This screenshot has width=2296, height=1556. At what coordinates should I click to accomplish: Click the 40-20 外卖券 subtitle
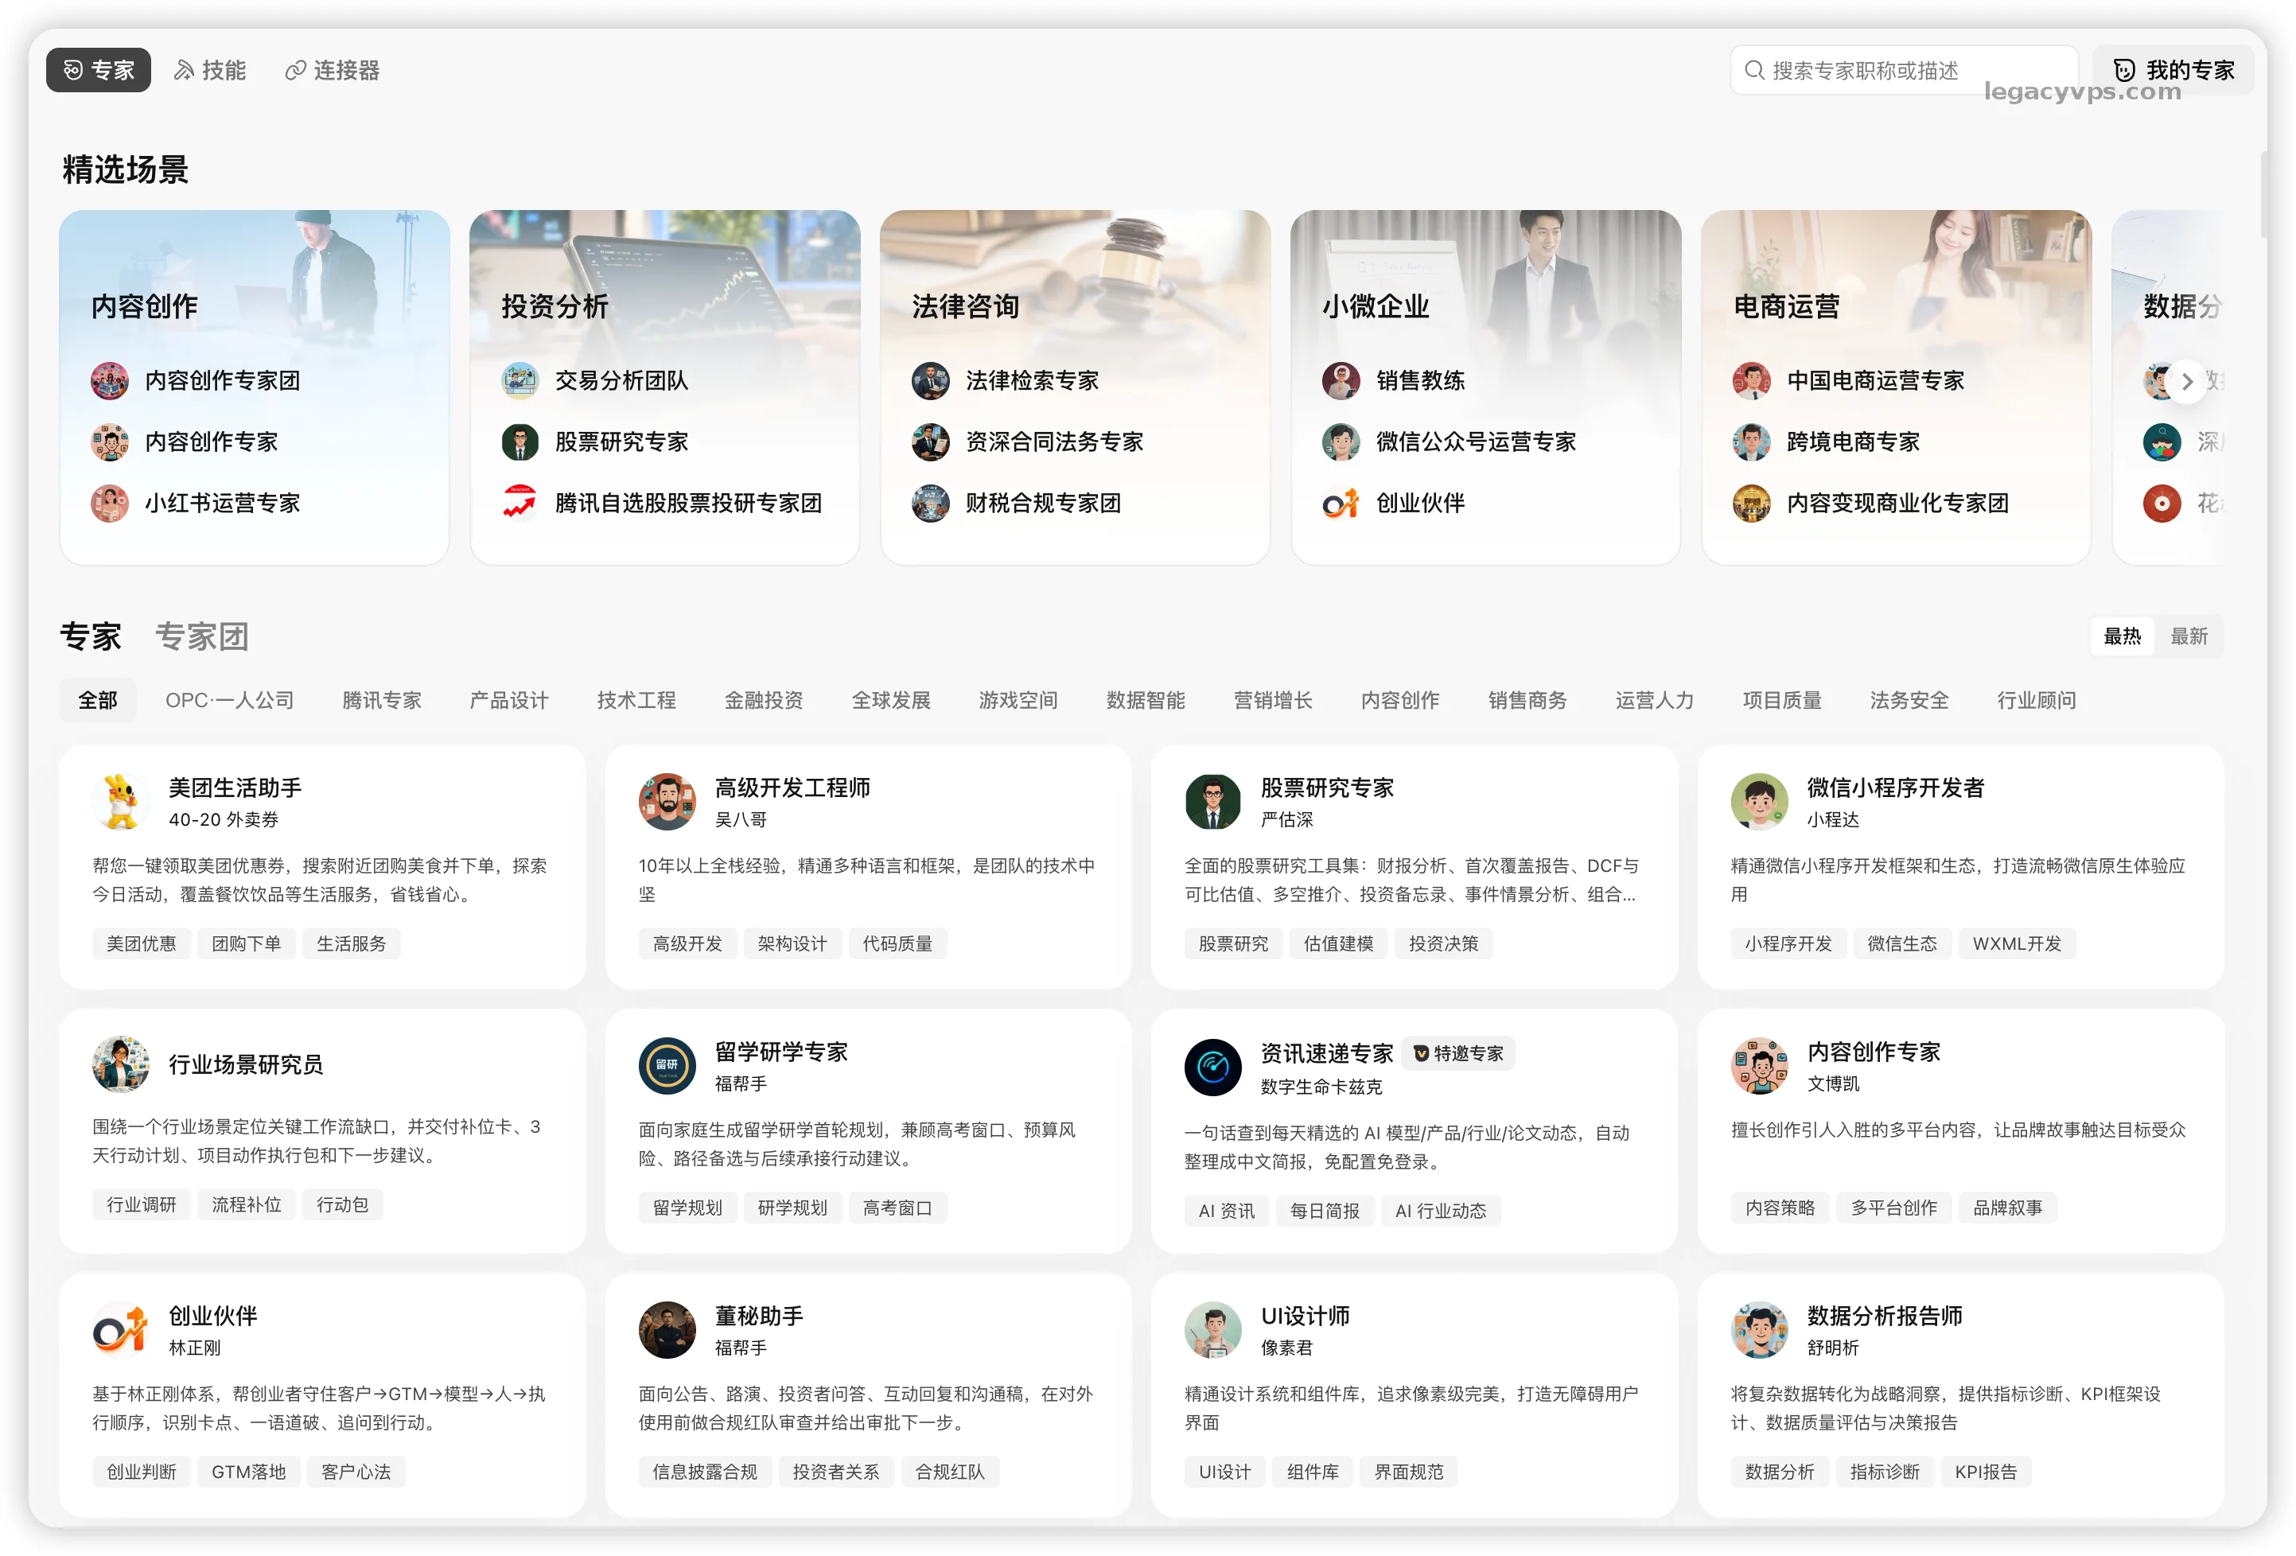pyautogui.click(x=224, y=819)
